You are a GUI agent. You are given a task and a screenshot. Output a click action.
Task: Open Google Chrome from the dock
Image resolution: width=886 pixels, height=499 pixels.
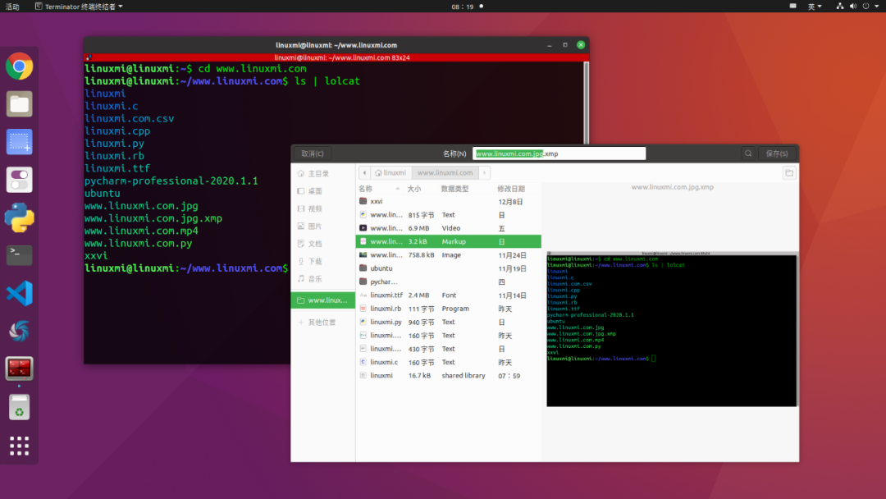(19, 66)
